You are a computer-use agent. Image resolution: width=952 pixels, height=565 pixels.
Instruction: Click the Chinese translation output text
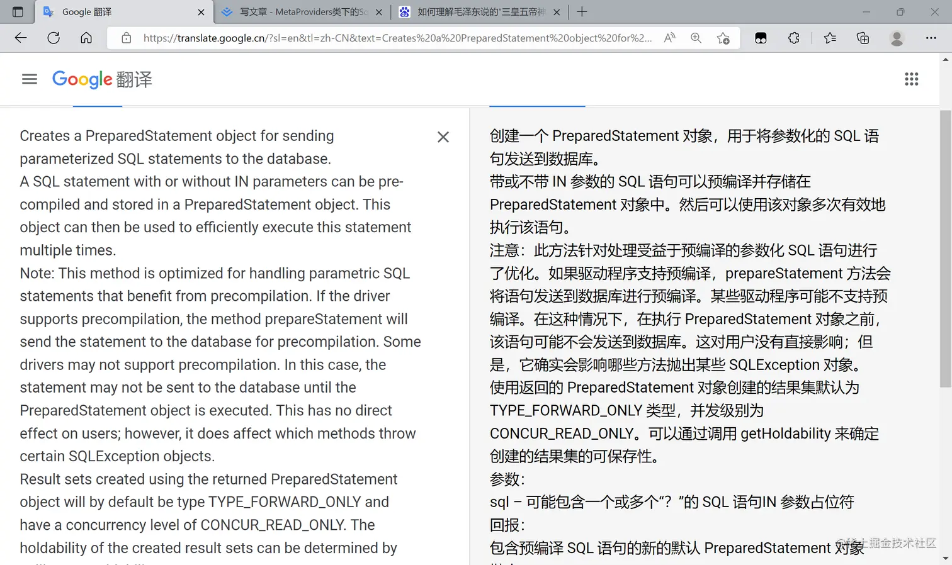[691, 342]
